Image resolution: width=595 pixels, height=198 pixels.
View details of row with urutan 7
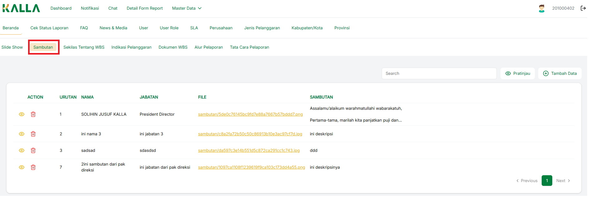[x=22, y=167]
